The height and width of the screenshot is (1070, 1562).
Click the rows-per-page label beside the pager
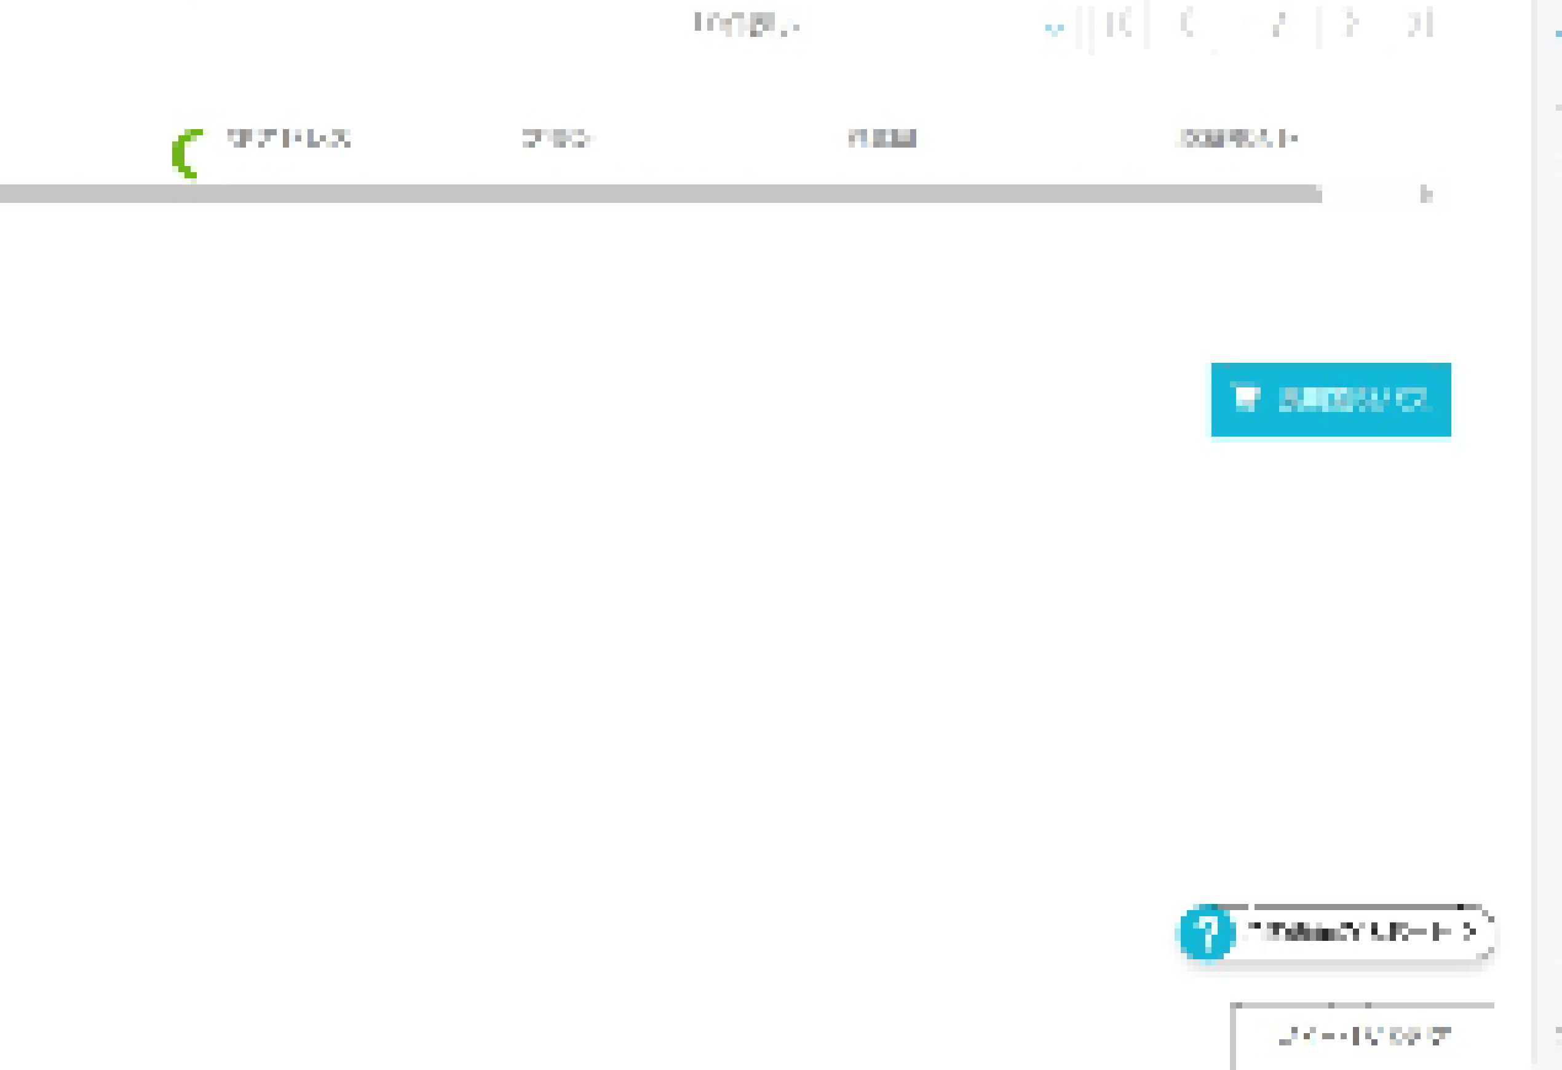click(x=747, y=24)
